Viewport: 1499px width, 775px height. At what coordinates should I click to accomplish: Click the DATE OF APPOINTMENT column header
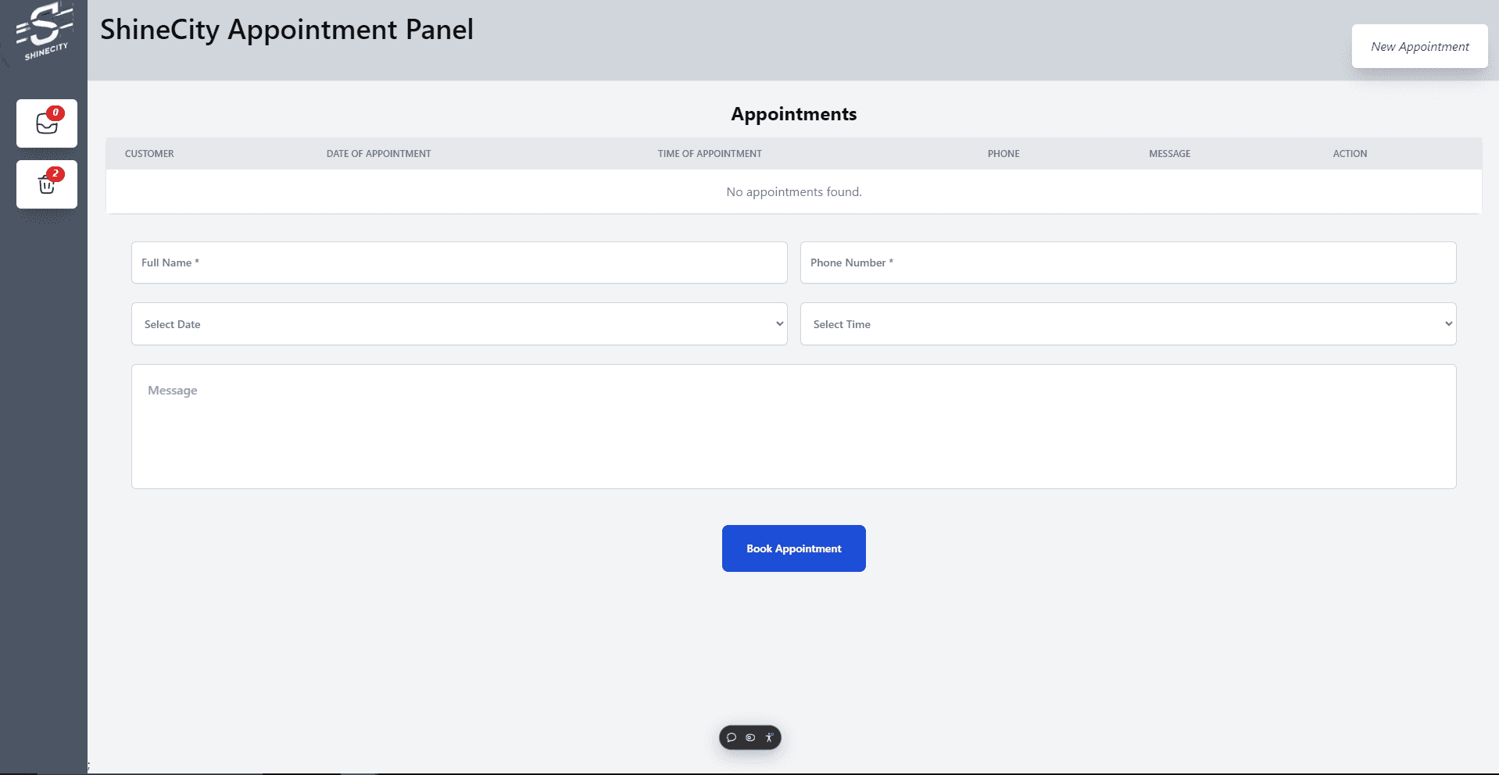(378, 154)
